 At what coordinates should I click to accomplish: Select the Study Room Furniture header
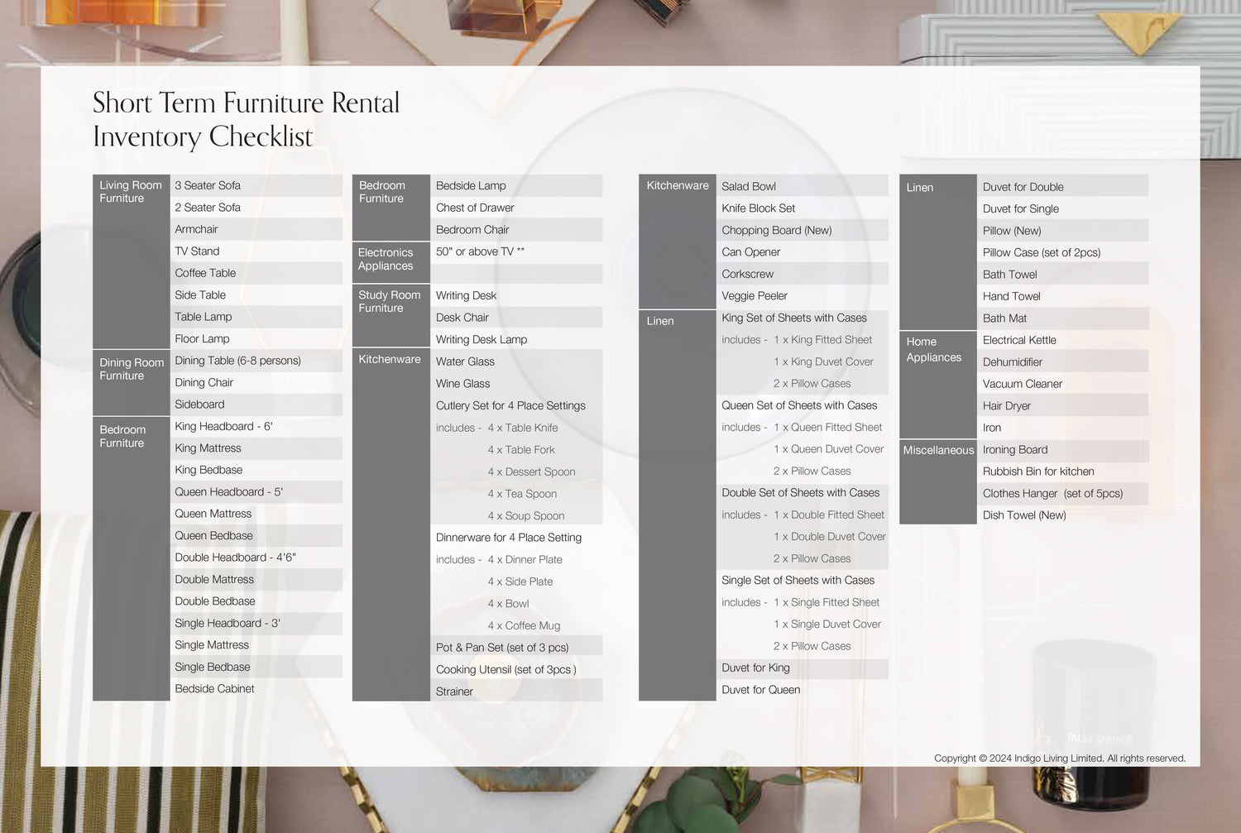pos(389,301)
